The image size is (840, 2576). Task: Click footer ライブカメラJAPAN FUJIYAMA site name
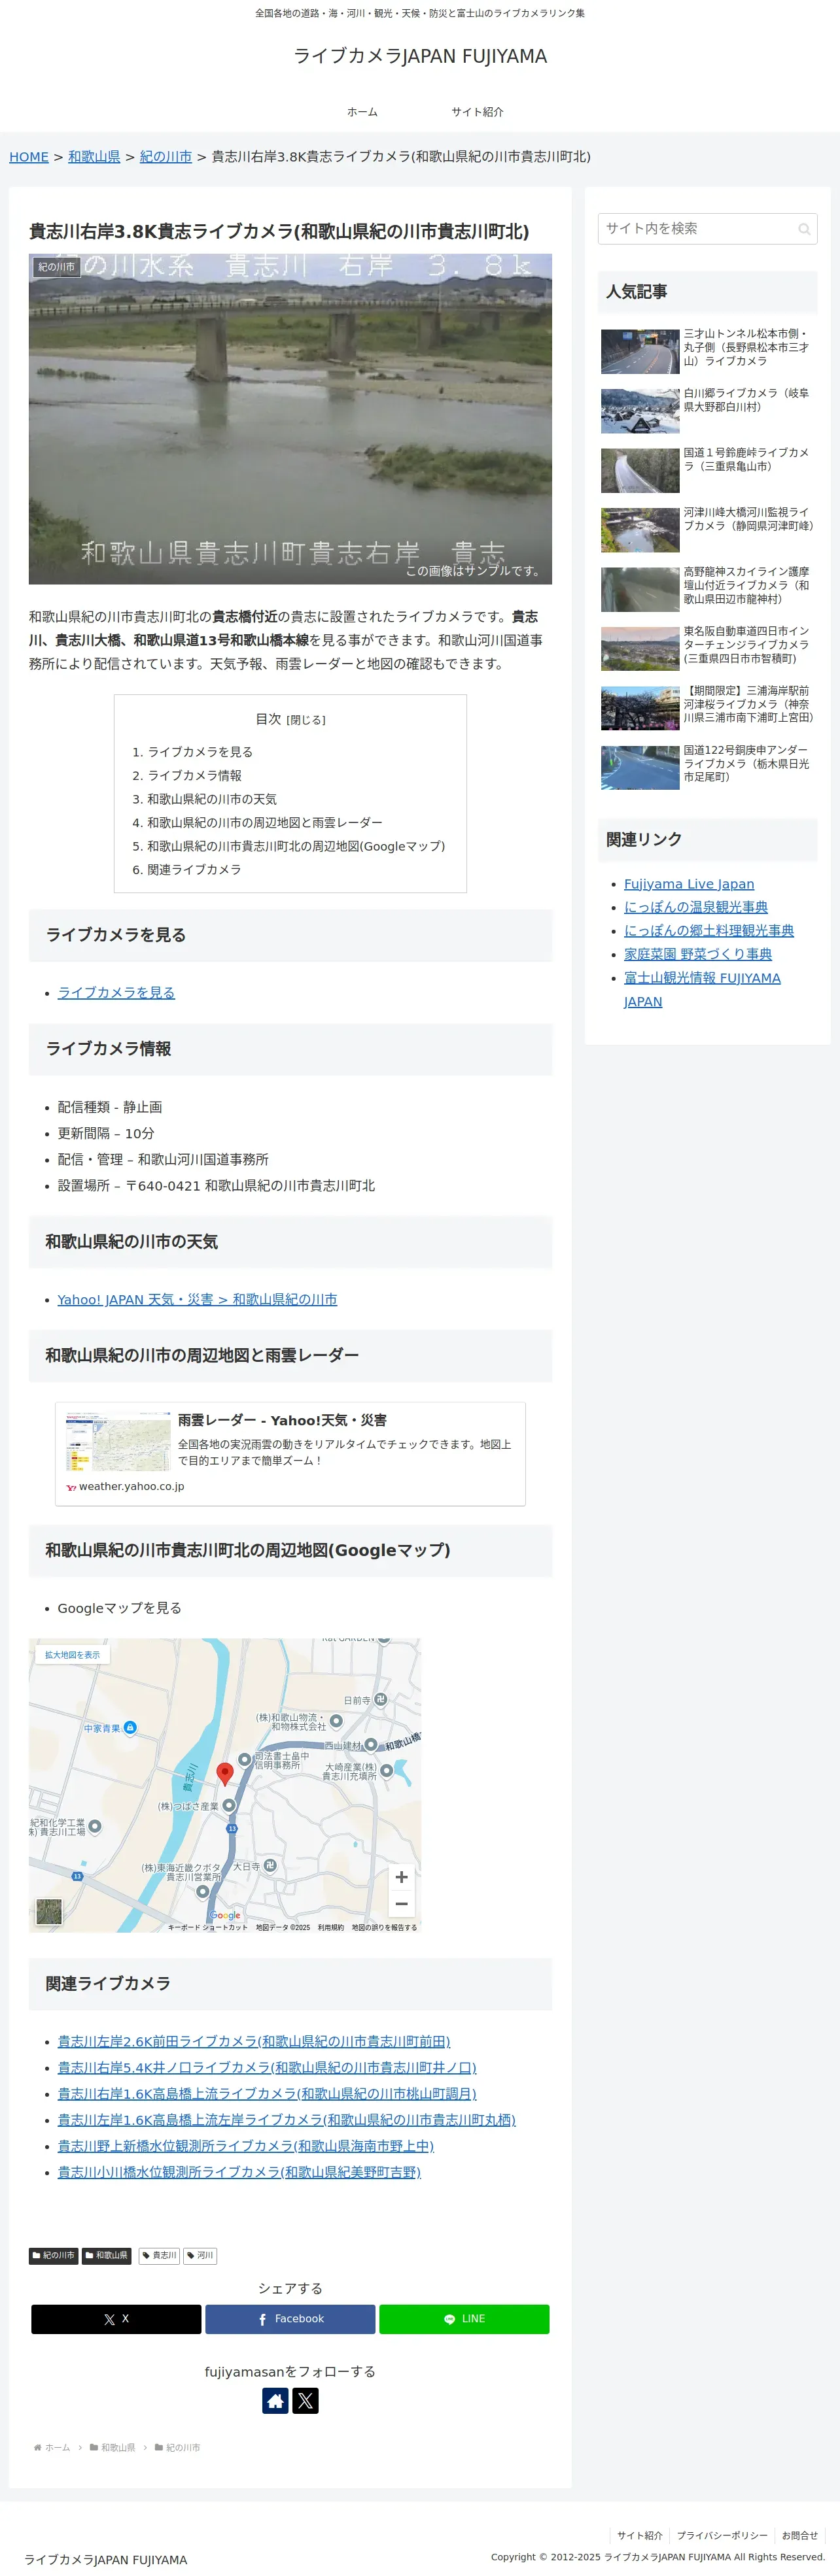(106, 2559)
